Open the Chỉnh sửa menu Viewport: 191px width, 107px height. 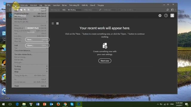[24, 5]
